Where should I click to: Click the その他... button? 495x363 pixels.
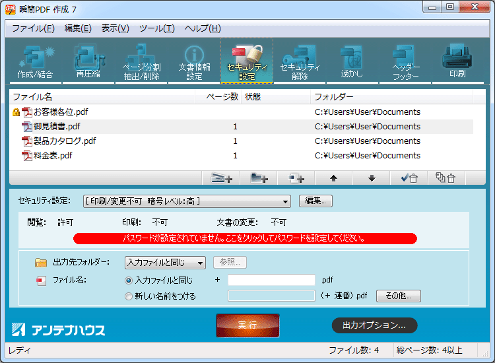coord(399,296)
